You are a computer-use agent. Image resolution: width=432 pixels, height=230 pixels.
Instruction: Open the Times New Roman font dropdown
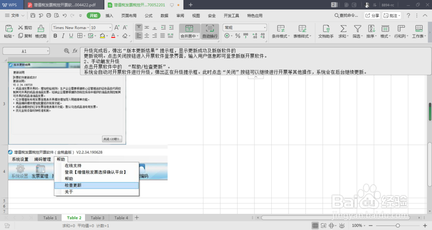[x=88, y=28]
